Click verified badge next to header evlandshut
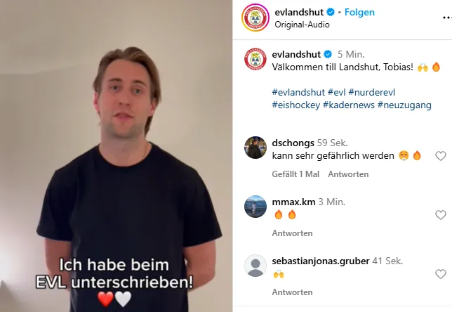452x312 pixels. tap(331, 12)
